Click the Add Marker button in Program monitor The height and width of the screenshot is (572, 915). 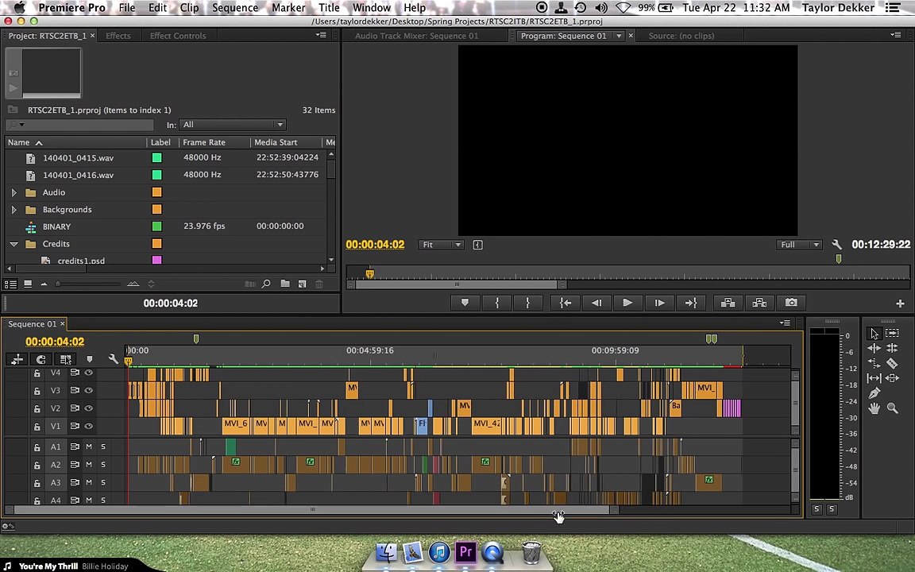click(465, 303)
